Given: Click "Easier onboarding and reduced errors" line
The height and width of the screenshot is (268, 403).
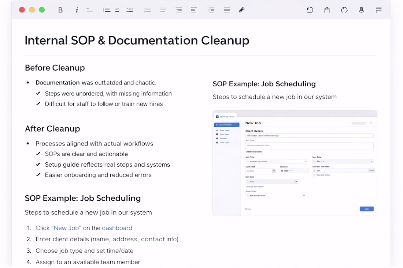Looking at the screenshot, I should (98, 175).
